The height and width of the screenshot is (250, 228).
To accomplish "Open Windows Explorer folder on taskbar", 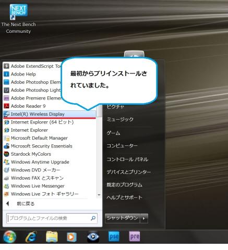I will (52, 236).
